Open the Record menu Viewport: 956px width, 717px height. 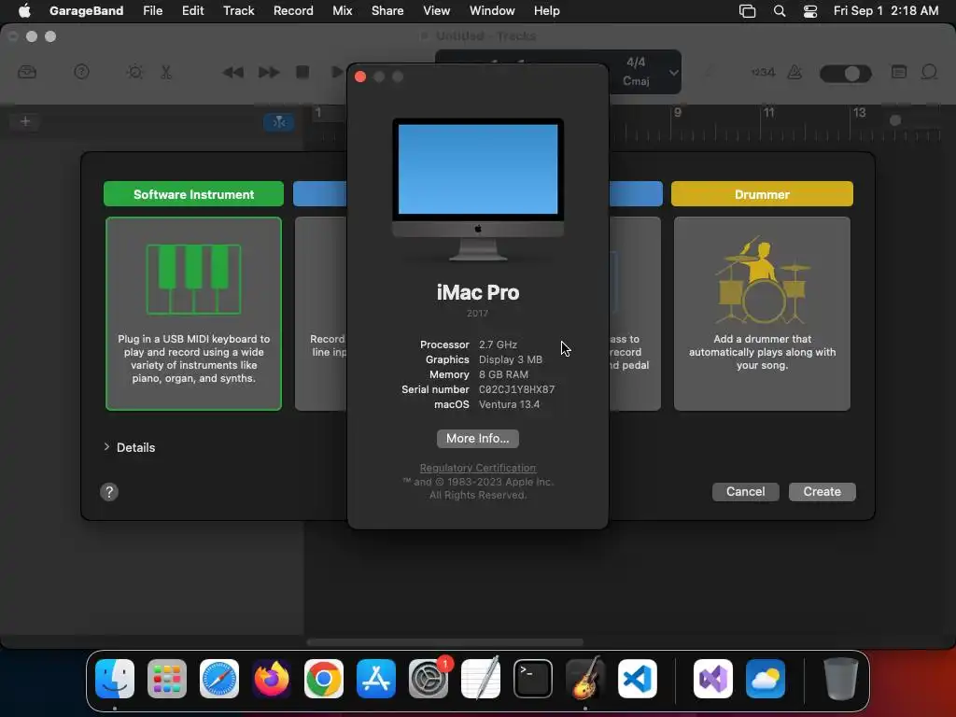point(293,10)
